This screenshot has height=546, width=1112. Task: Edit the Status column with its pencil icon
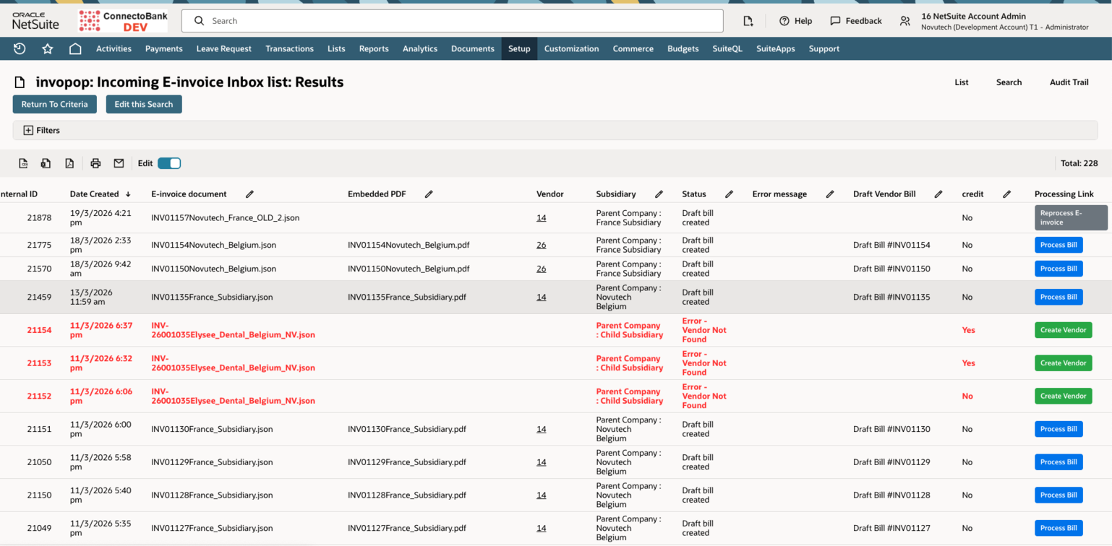pos(729,194)
